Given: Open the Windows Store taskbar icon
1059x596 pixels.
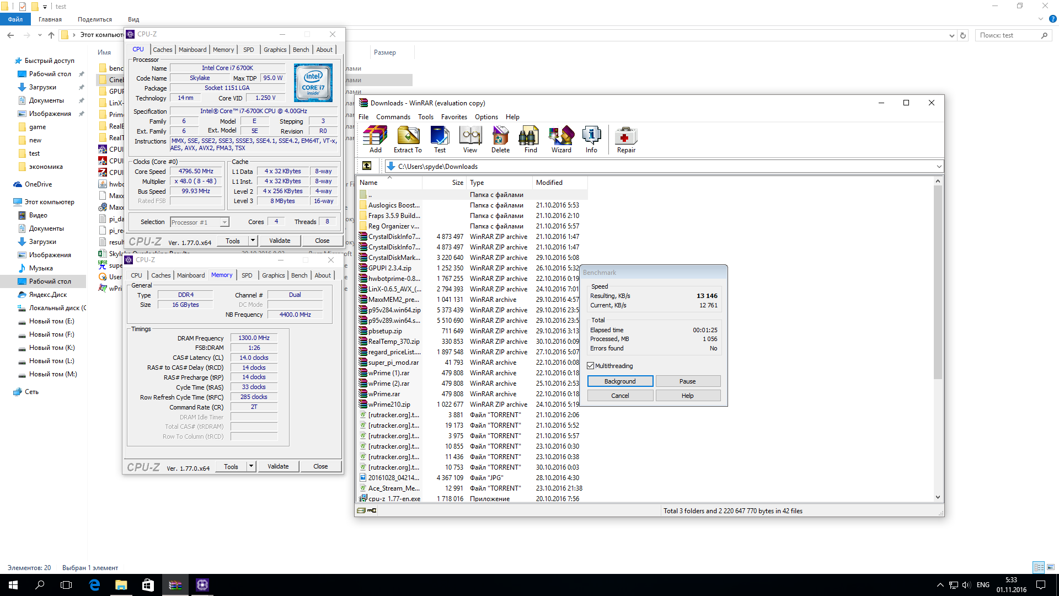Looking at the screenshot, I should 148,585.
